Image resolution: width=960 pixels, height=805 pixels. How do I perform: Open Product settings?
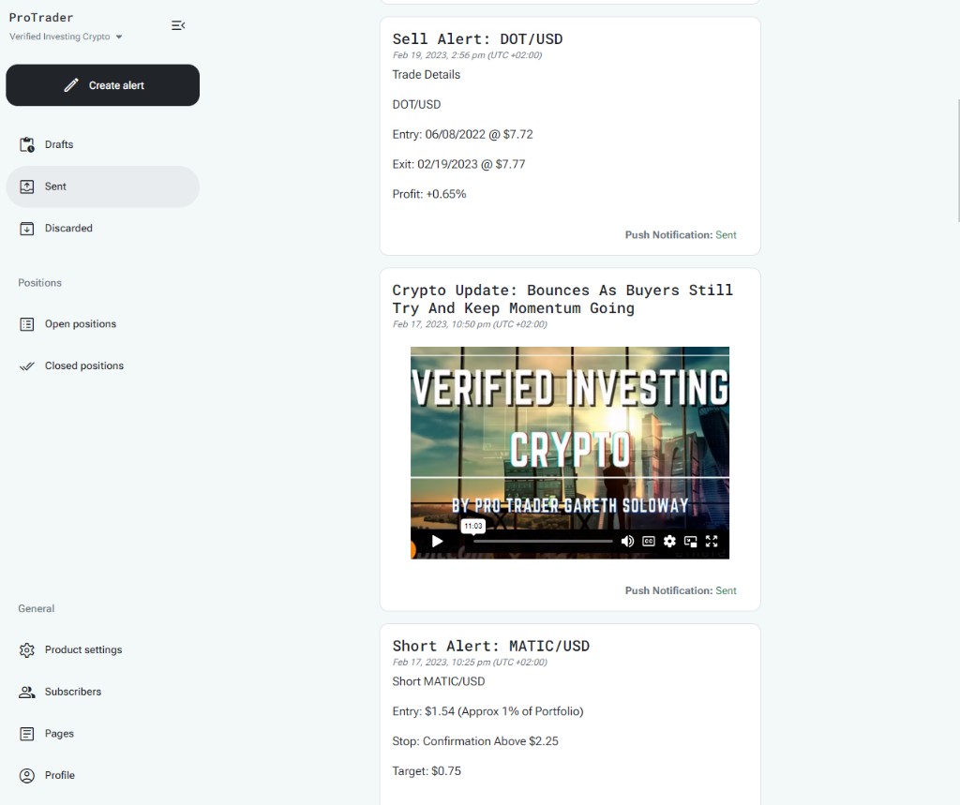(x=103, y=649)
